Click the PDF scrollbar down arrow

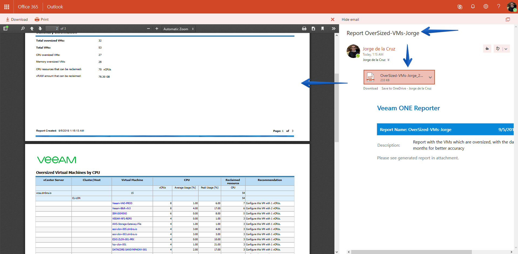[337, 252]
